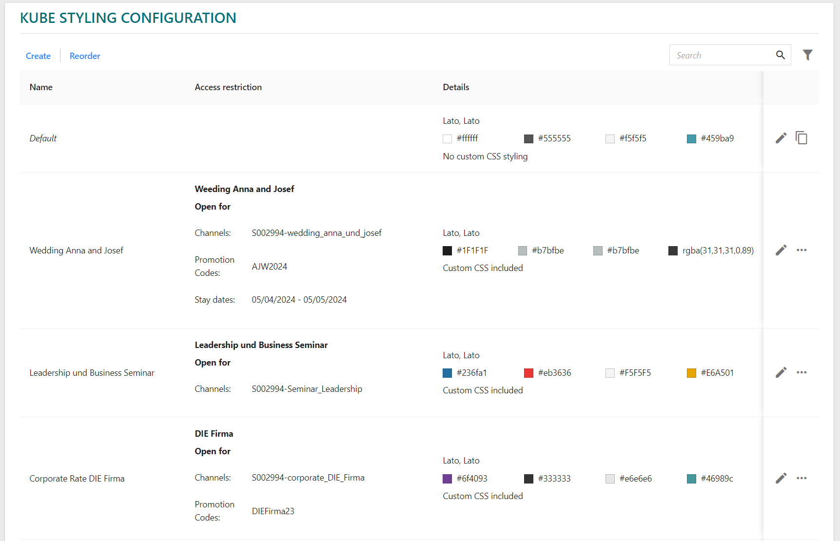This screenshot has width=840, height=541.
Task: Click the Reorder link
Action: [x=85, y=56]
